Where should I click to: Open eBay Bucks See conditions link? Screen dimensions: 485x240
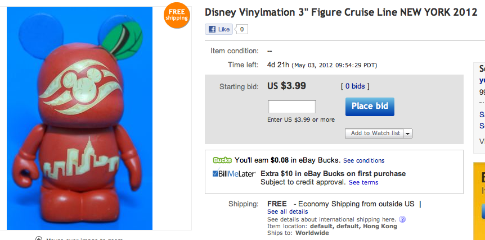363,160
